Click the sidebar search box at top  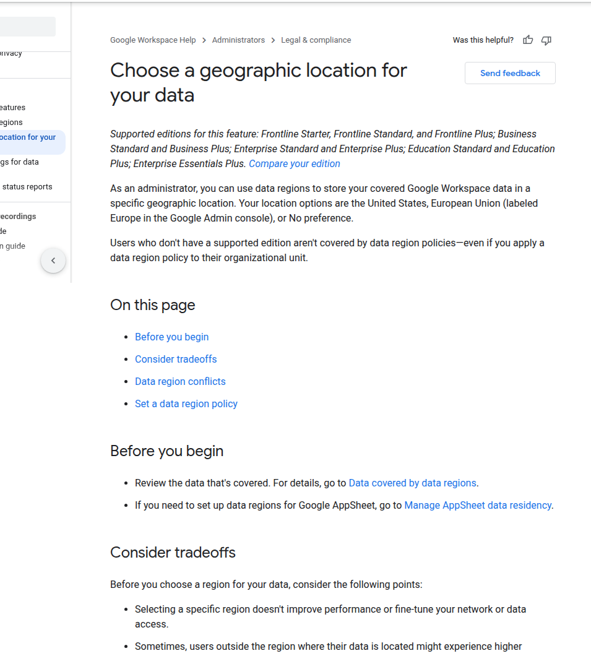[x=28, y=27]
